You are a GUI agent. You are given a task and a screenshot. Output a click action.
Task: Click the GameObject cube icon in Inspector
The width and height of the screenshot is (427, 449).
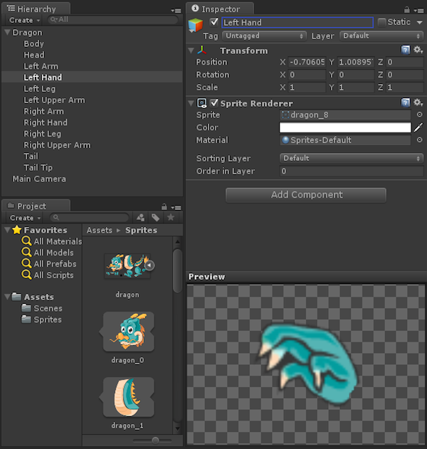pos(196,25)
